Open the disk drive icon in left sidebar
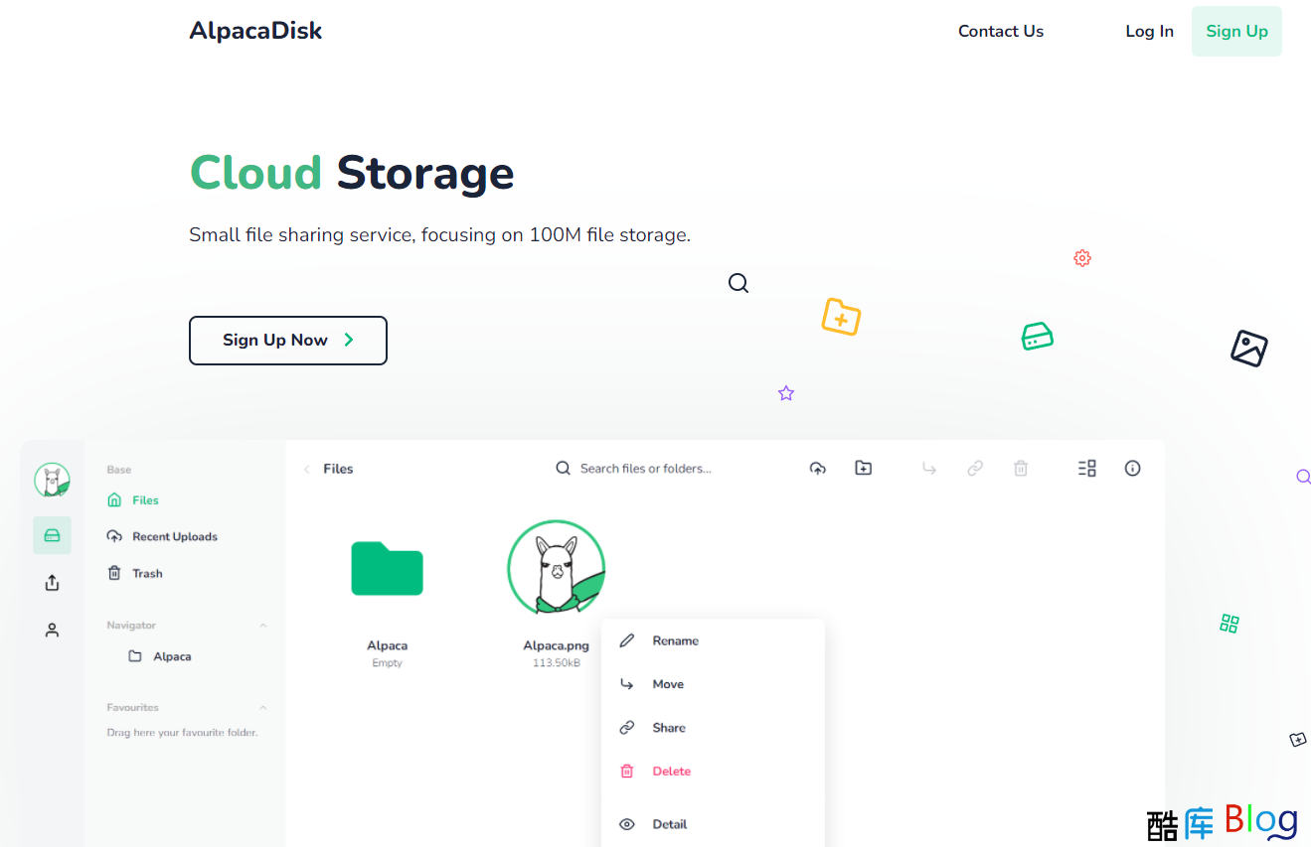 (52, 535)
